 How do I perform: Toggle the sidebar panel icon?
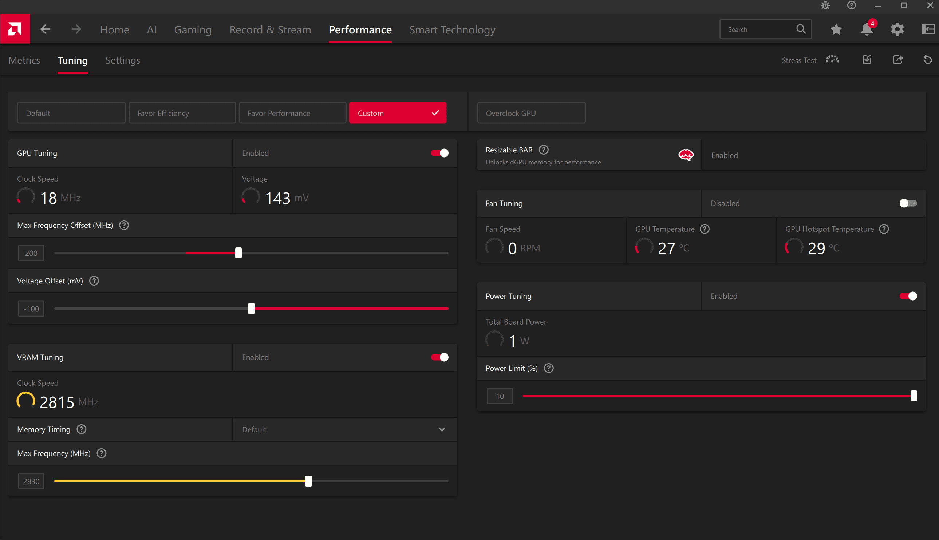(927, 29)
